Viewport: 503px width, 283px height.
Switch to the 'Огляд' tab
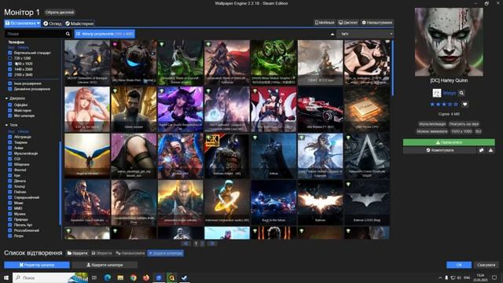click(53, 24)
